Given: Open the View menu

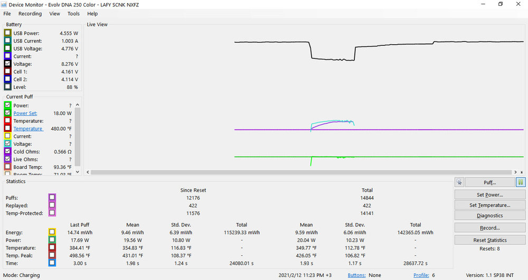Looking at the screenshot, I should 54,14.
